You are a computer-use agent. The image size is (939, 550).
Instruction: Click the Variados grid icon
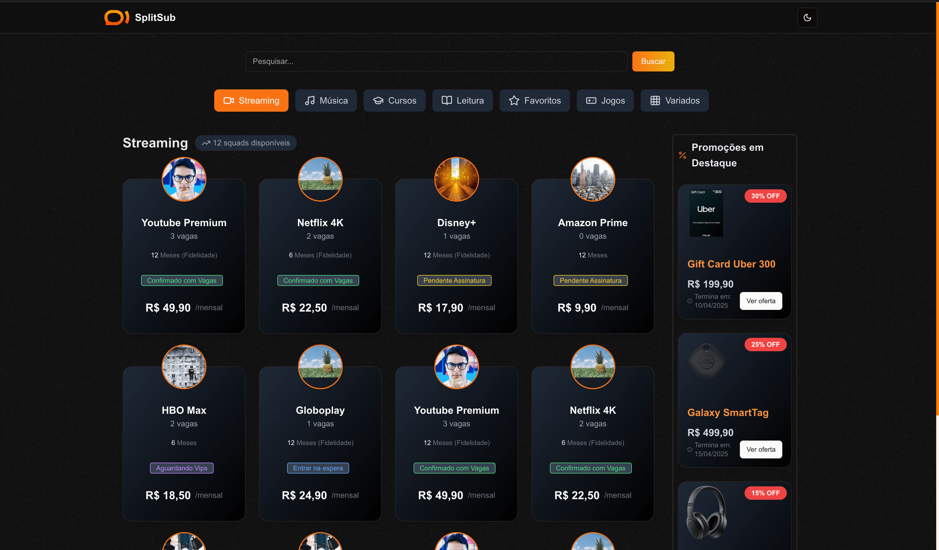pyautogui.click(x=655, y=101)
